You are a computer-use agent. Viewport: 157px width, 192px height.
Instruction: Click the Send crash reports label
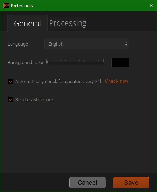(35, 100)
